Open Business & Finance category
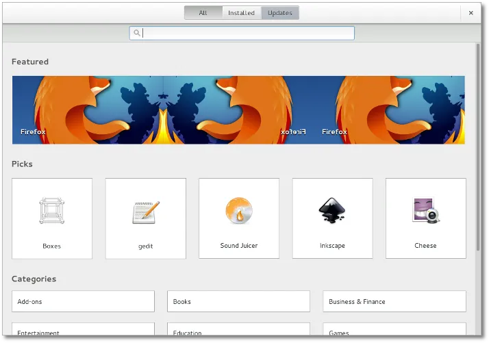 [394, 301]
